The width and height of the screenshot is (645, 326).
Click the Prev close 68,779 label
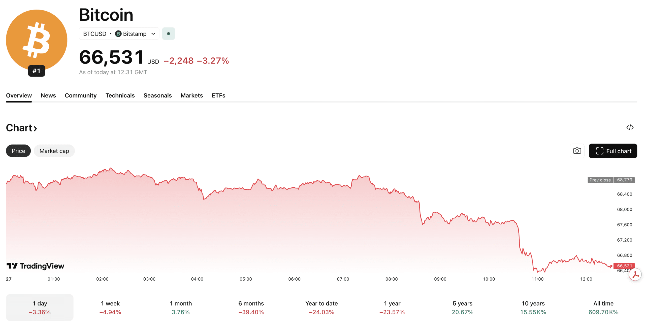point(611,180)
